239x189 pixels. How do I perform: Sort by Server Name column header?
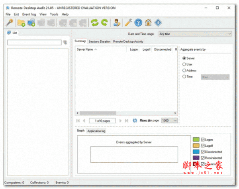101,49
